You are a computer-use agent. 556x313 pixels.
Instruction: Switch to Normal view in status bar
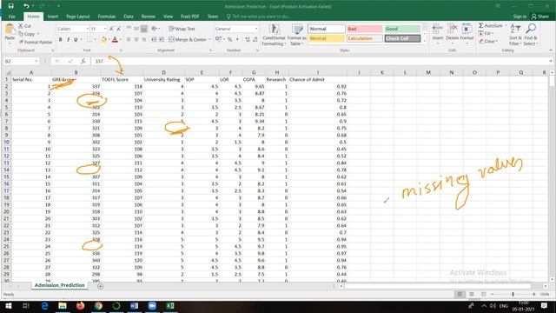pos(460,294)
